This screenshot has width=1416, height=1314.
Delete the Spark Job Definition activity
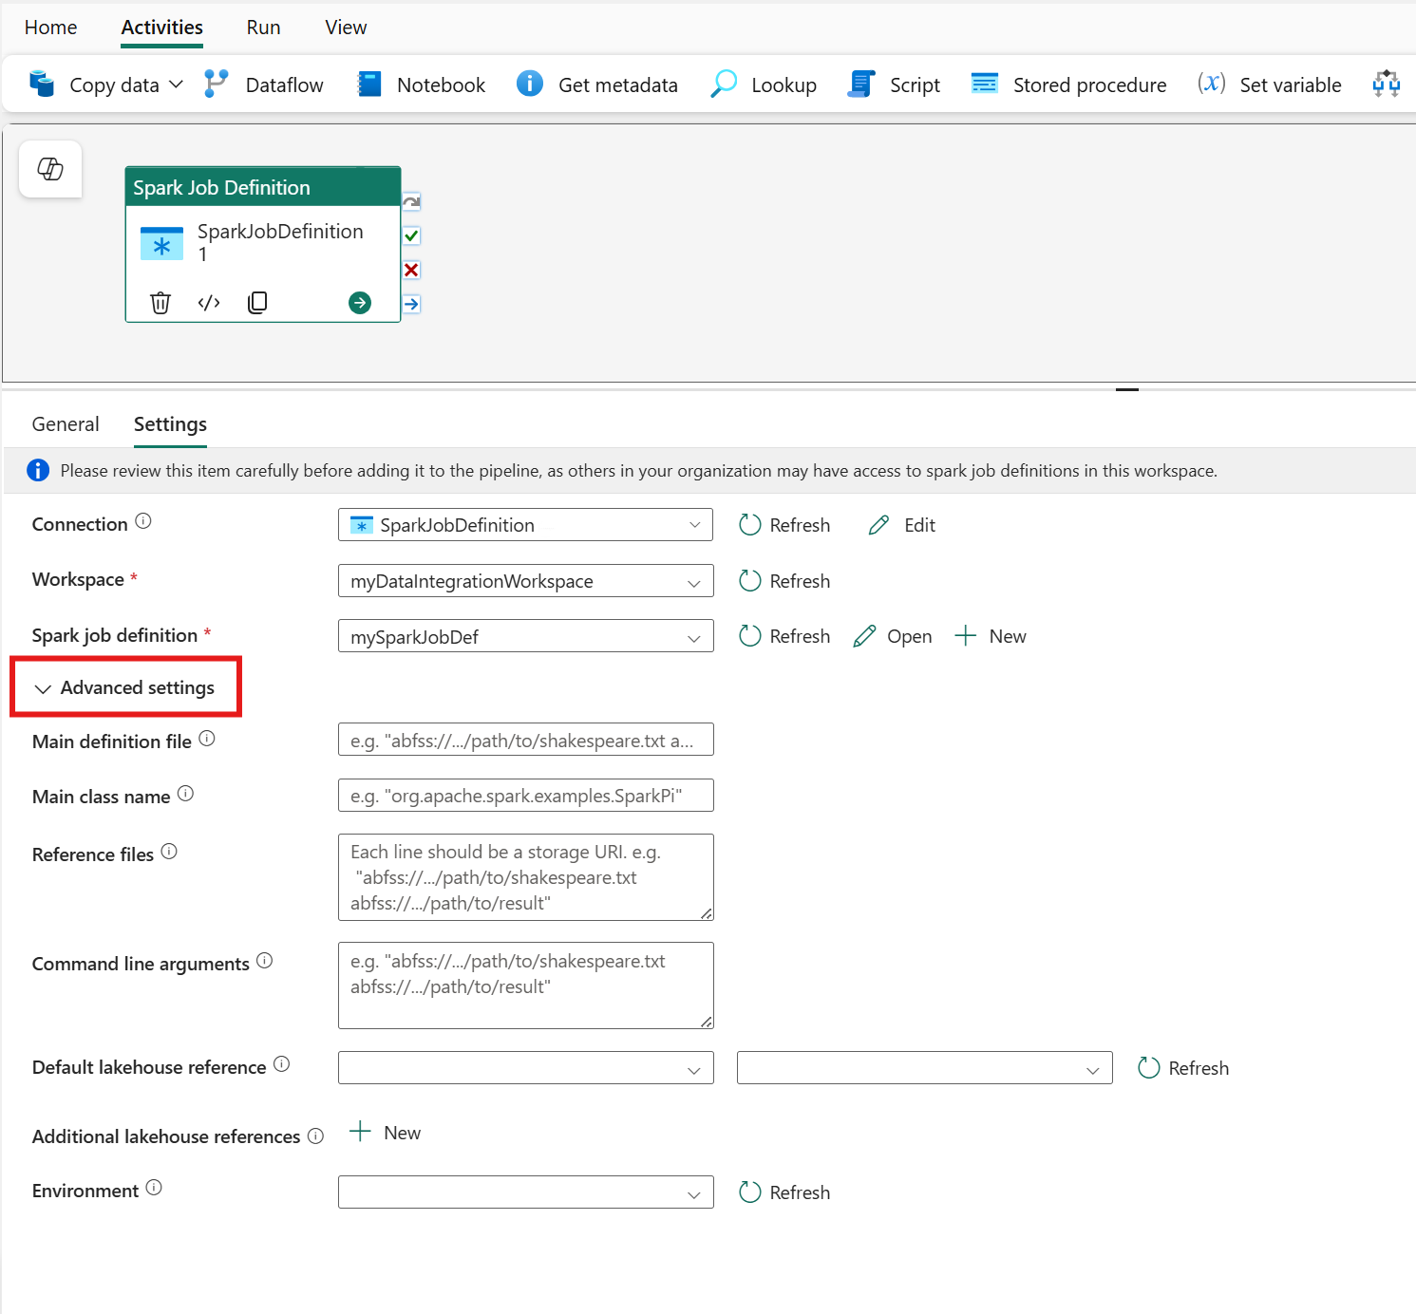coord(160,303)
